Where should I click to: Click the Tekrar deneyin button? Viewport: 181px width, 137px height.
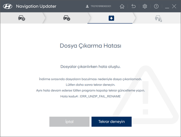pyautogui.click(x=111, y=122)
